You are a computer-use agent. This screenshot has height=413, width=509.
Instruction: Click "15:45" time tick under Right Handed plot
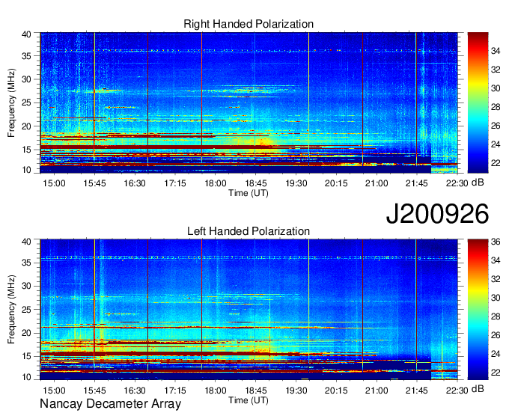[94, 183]
